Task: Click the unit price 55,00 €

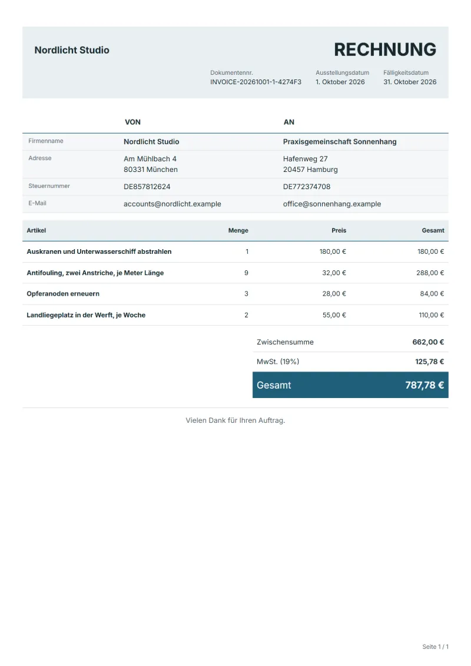Action: click(334, 315)
